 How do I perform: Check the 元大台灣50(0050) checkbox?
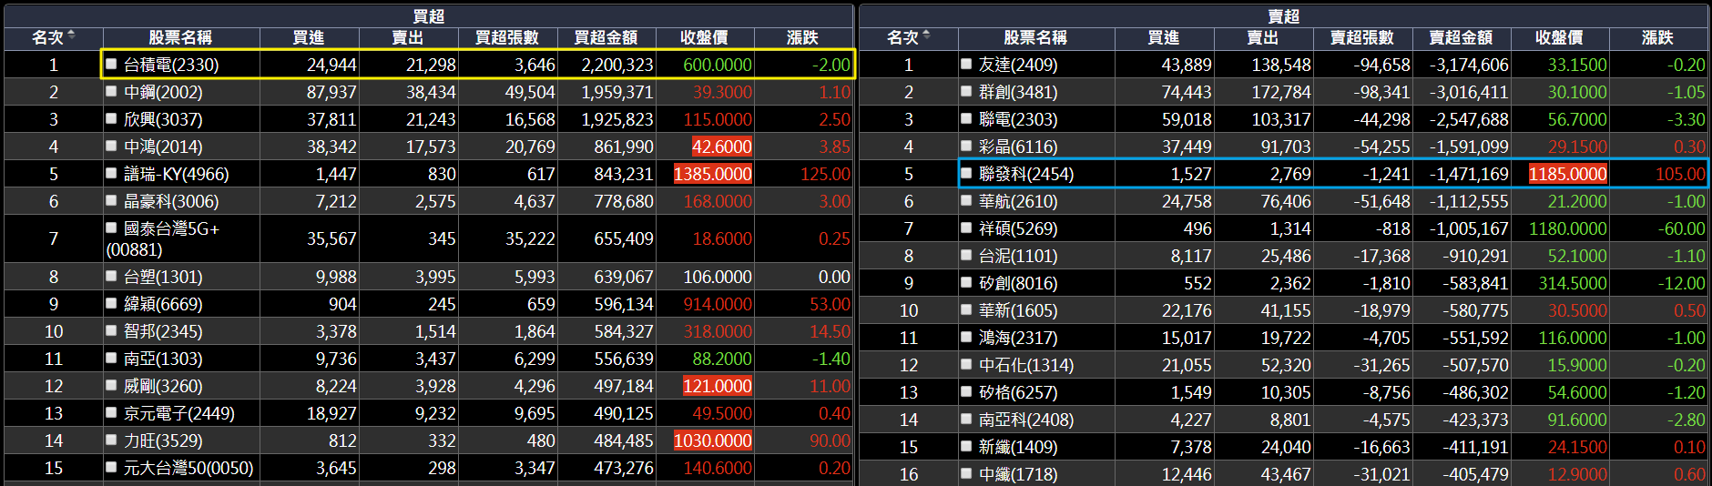click(111, 467)
